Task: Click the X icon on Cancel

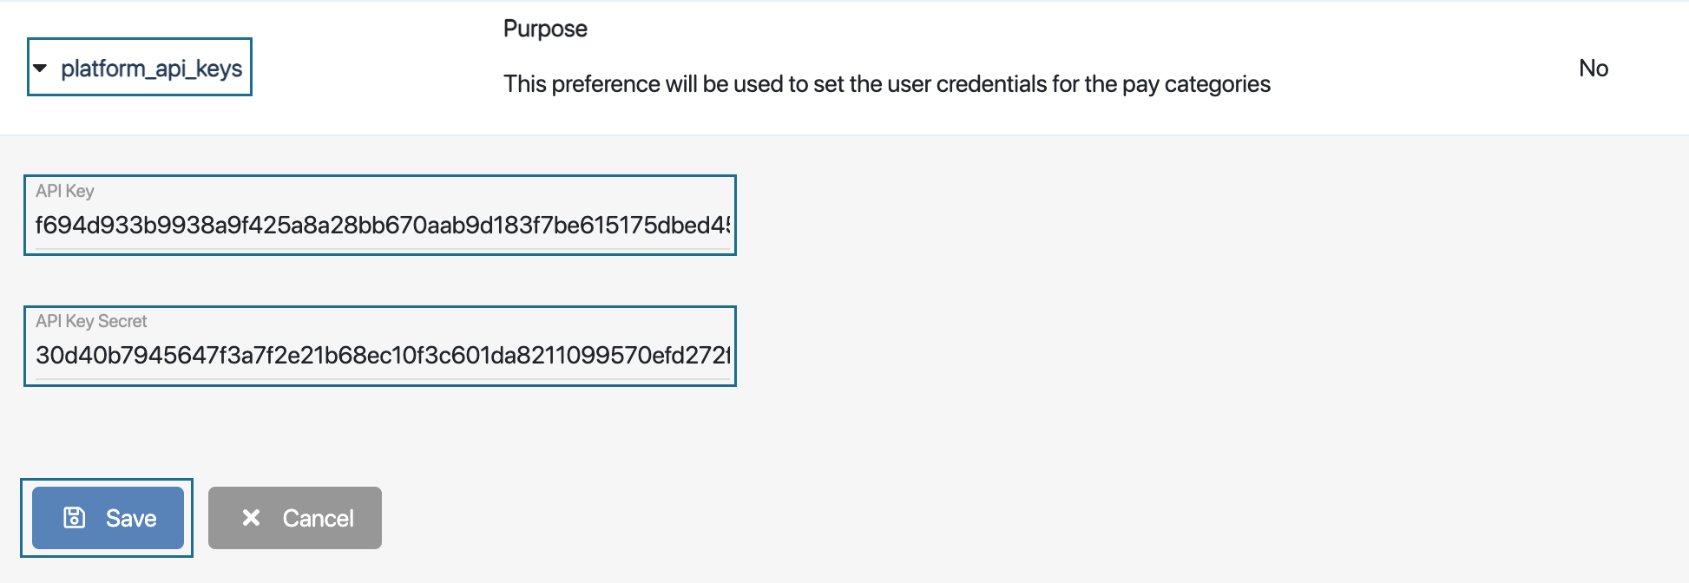Action: pos(251,518)
